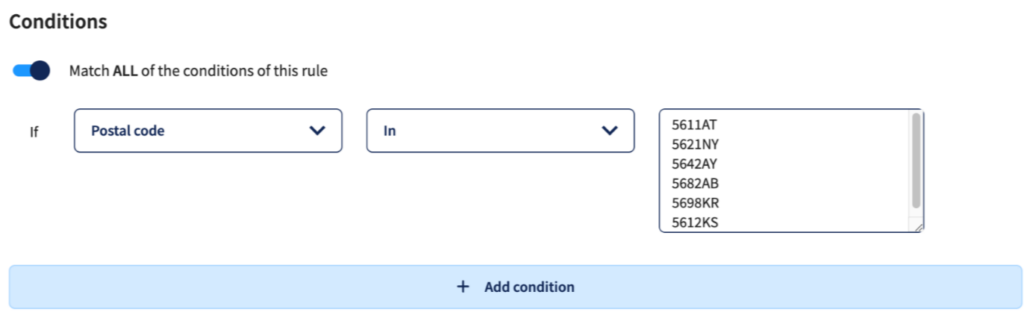
Task: Toggle the Match ALL conditions switch
Action: (31, 71)
